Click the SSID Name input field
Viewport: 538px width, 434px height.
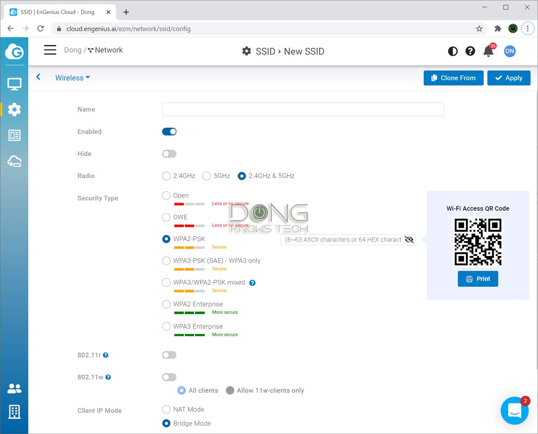(x=303, y=109)
